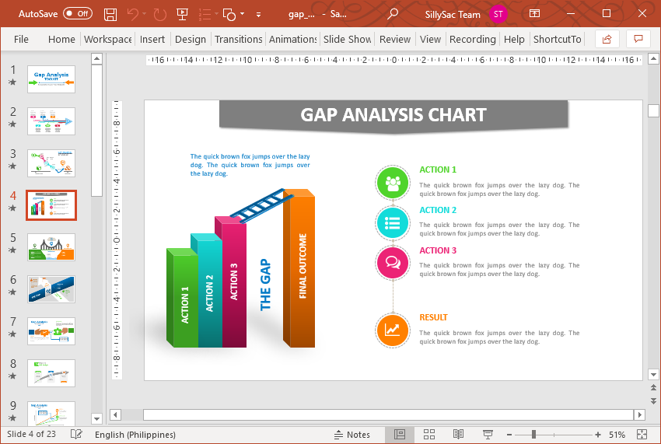Fit slide to current window

(x=642, y=435)
